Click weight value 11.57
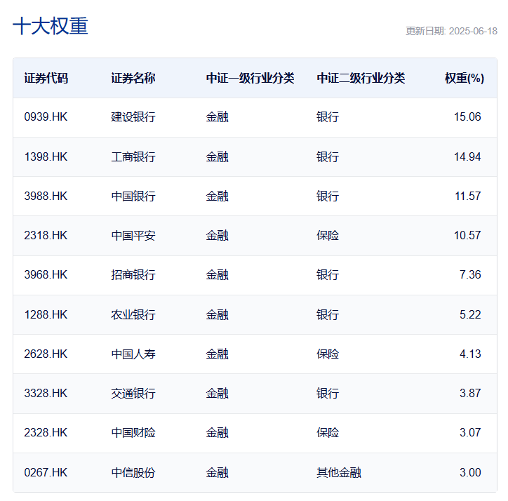This screenshot has width=508, height=501. click(467, 196)
